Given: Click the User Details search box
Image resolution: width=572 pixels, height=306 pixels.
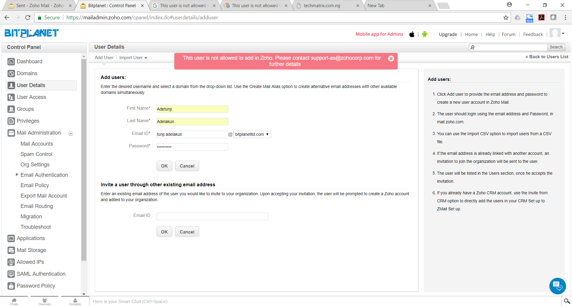Looking at the screenshot, I should tap(508, 47).
